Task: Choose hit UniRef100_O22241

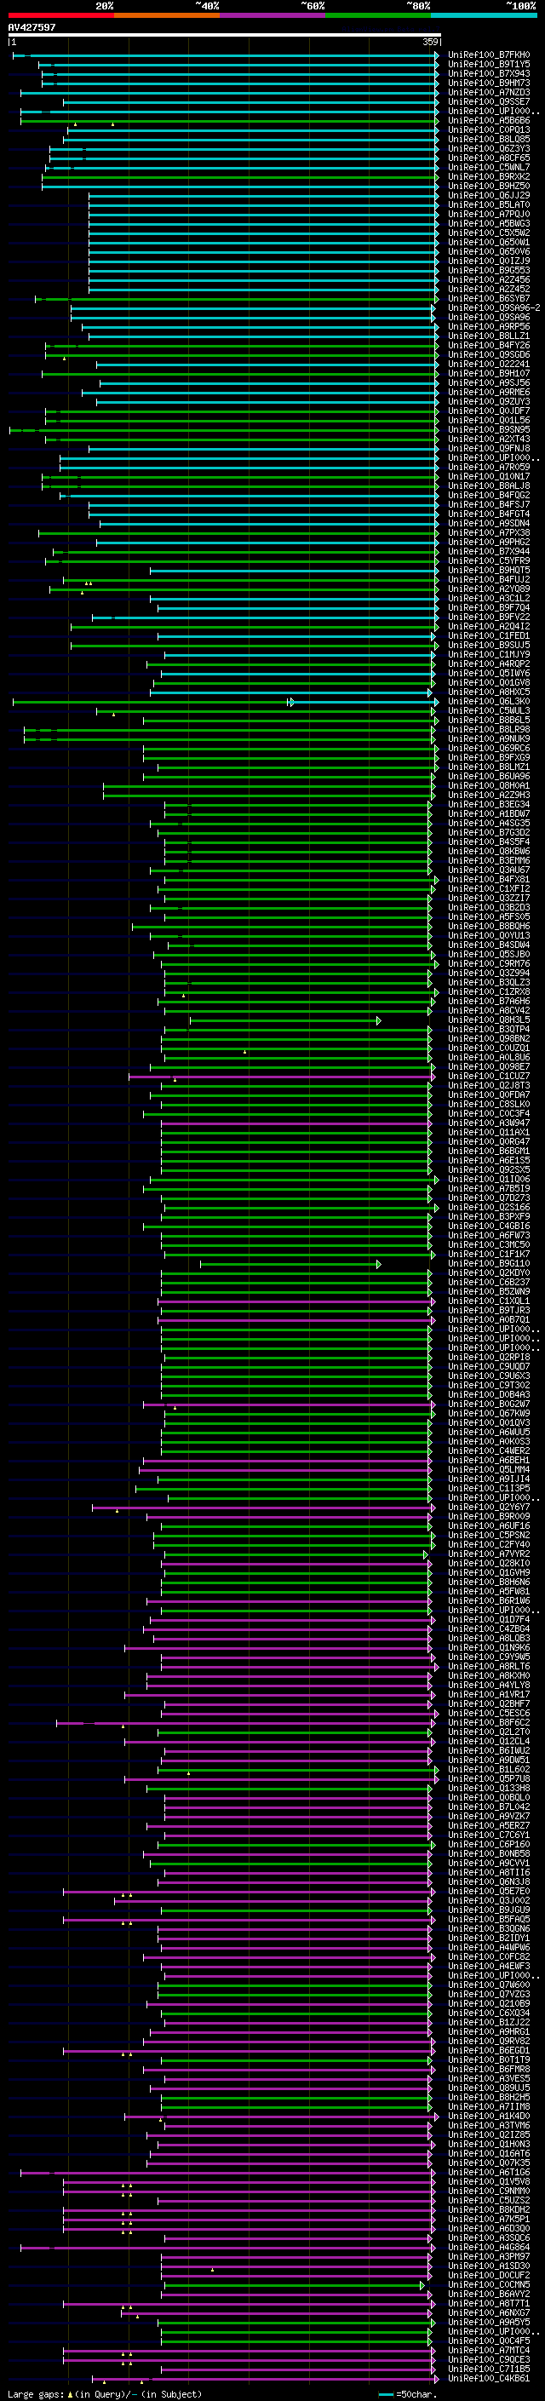Action: [489, 365]
